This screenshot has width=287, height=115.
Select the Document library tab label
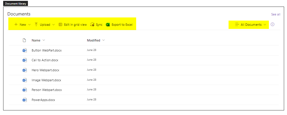16,3
